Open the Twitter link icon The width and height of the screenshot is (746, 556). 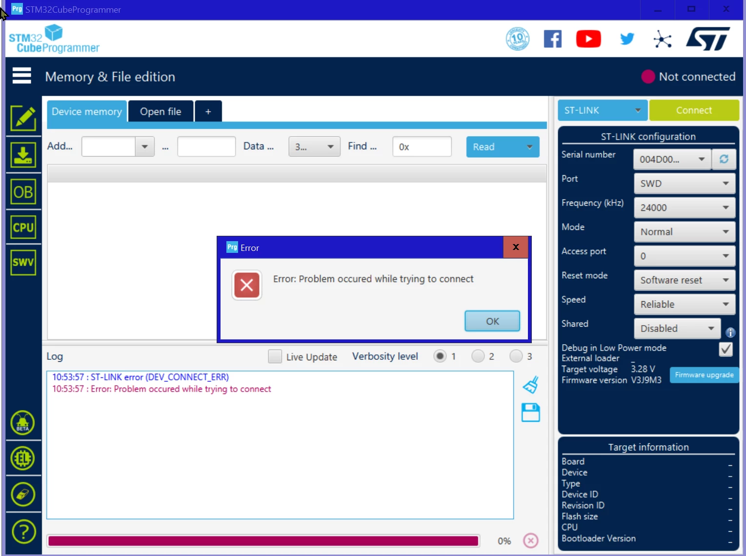[x=627, y=39]
